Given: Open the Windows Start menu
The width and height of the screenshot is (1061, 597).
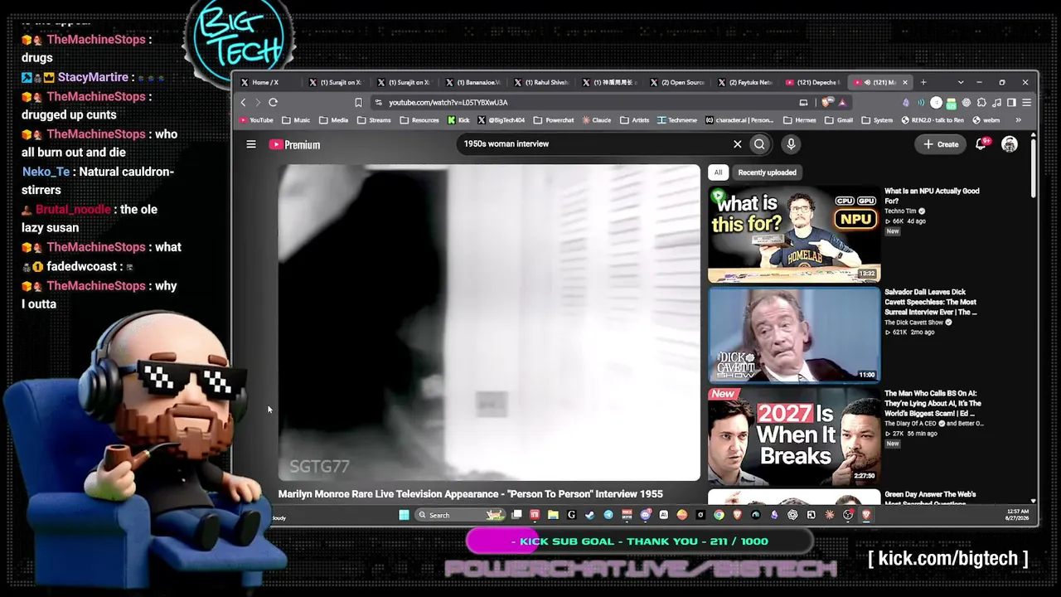Looking at the screenshot, I should tap(404, 515).
